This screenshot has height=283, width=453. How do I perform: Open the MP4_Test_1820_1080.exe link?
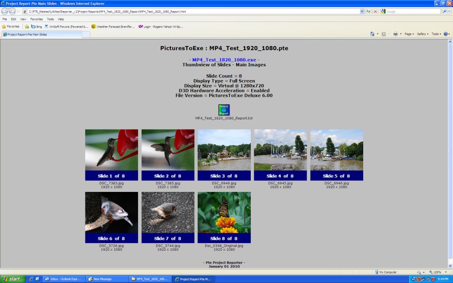pyautogui.click(x=224, y=60)
